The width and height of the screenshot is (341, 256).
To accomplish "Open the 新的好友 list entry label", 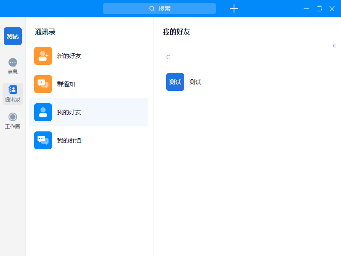I will pos(69,56).
